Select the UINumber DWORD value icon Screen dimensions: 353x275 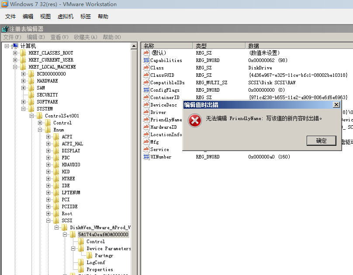pyautogui.click(x=146, y=157)
